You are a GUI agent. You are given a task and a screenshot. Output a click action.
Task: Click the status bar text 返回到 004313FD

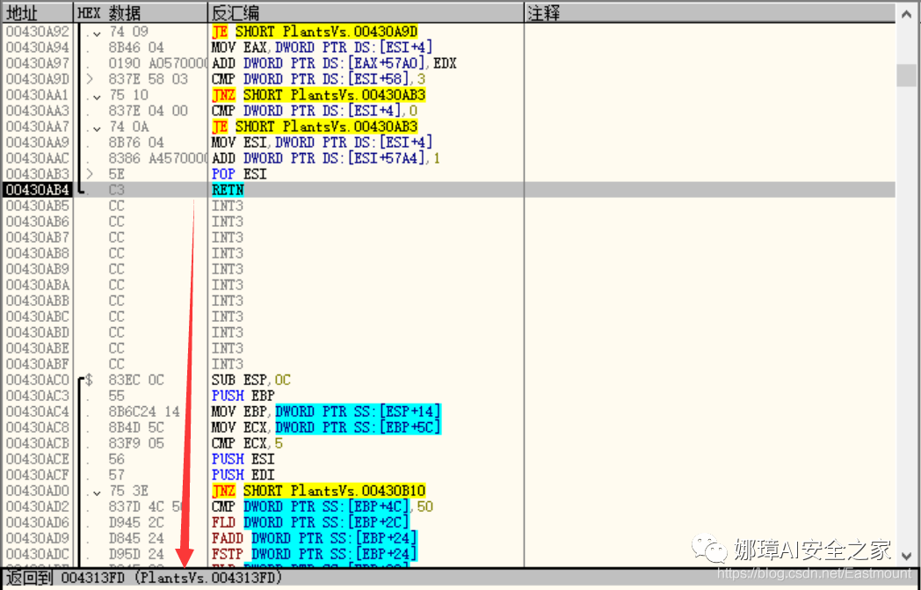(65, 579)
